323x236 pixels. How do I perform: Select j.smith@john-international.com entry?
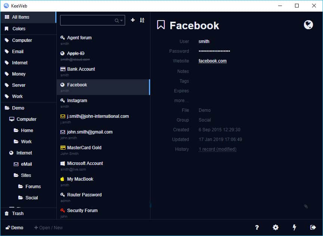103,119
